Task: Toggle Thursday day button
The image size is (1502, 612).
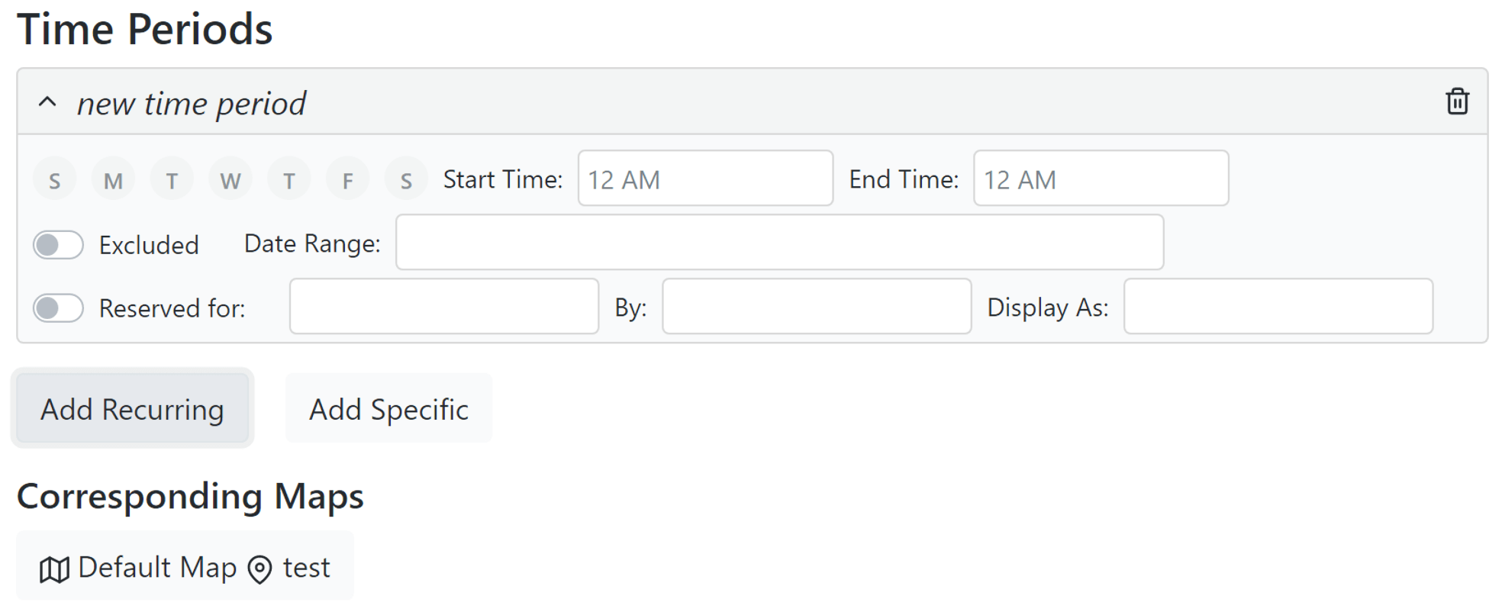Action: pos(289,180)
